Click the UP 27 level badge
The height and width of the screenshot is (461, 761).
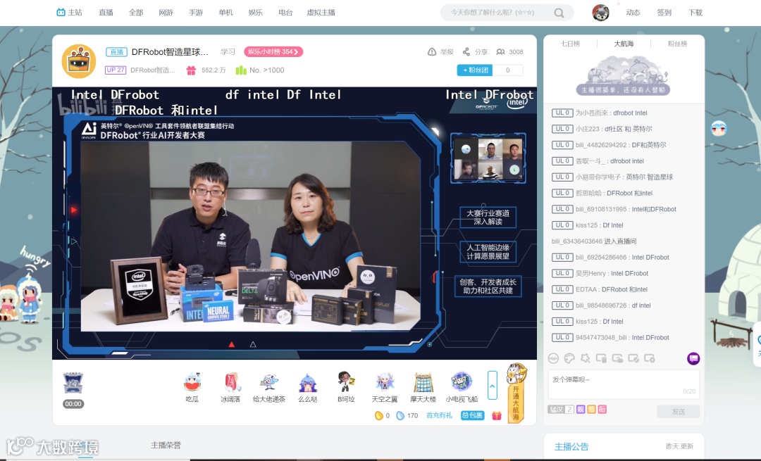(x=116, y=70)
